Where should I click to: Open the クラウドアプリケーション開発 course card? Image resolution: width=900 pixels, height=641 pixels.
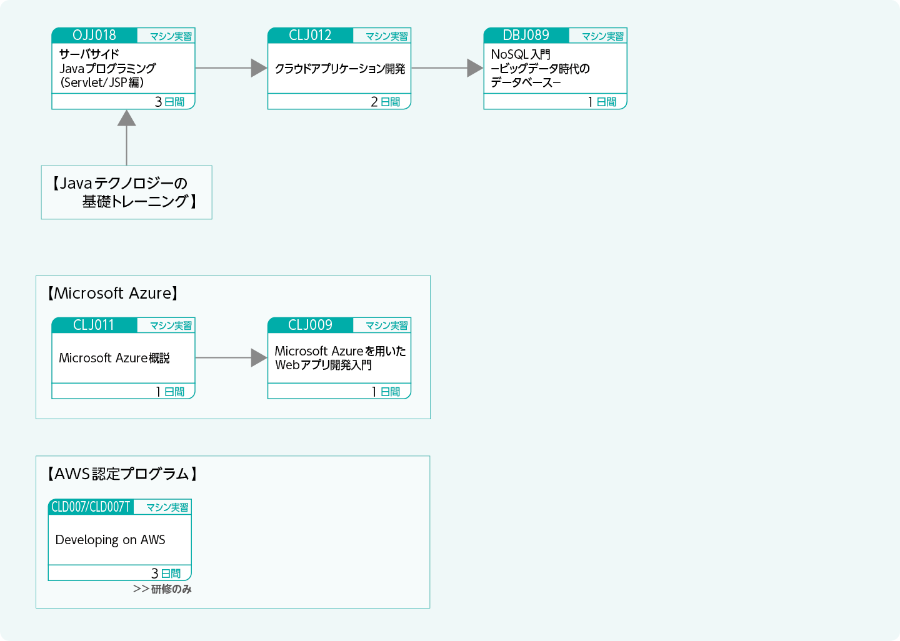coord(339,68)
